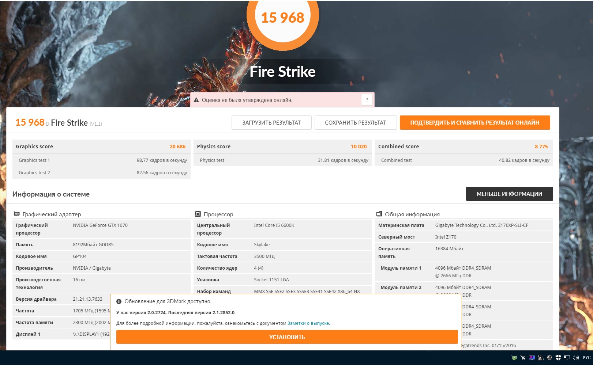This screenshot has height=365, width=593.
Task: Click the Оценка не была утверждена онлайн message
Action: (x=247, y=100)
